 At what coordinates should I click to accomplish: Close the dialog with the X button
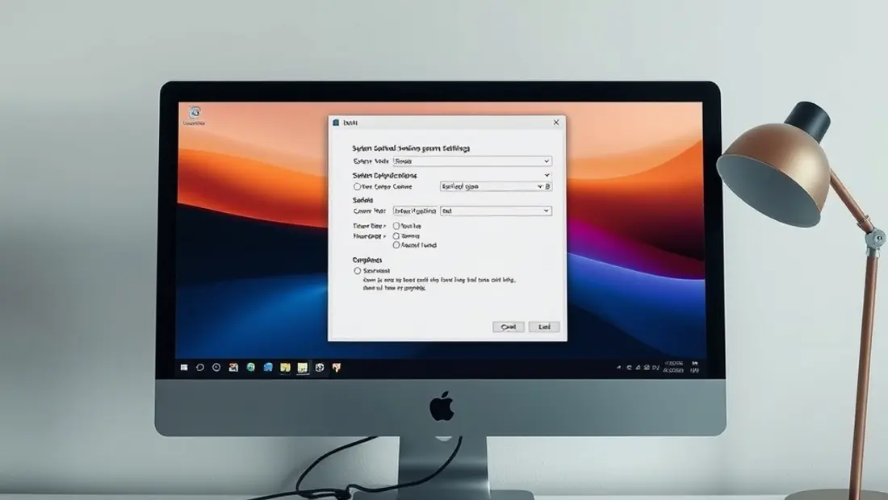556,122
